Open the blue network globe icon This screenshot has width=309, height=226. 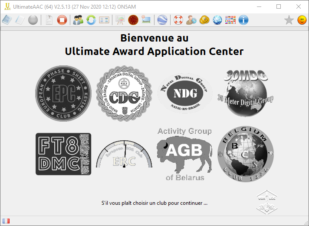pos(217,20)
